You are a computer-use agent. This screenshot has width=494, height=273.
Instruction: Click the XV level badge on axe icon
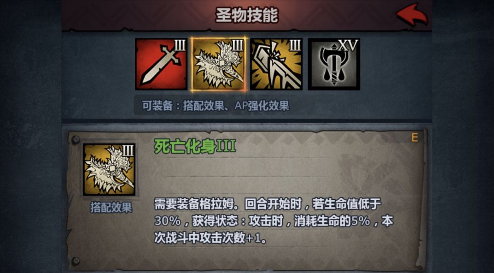349,45
